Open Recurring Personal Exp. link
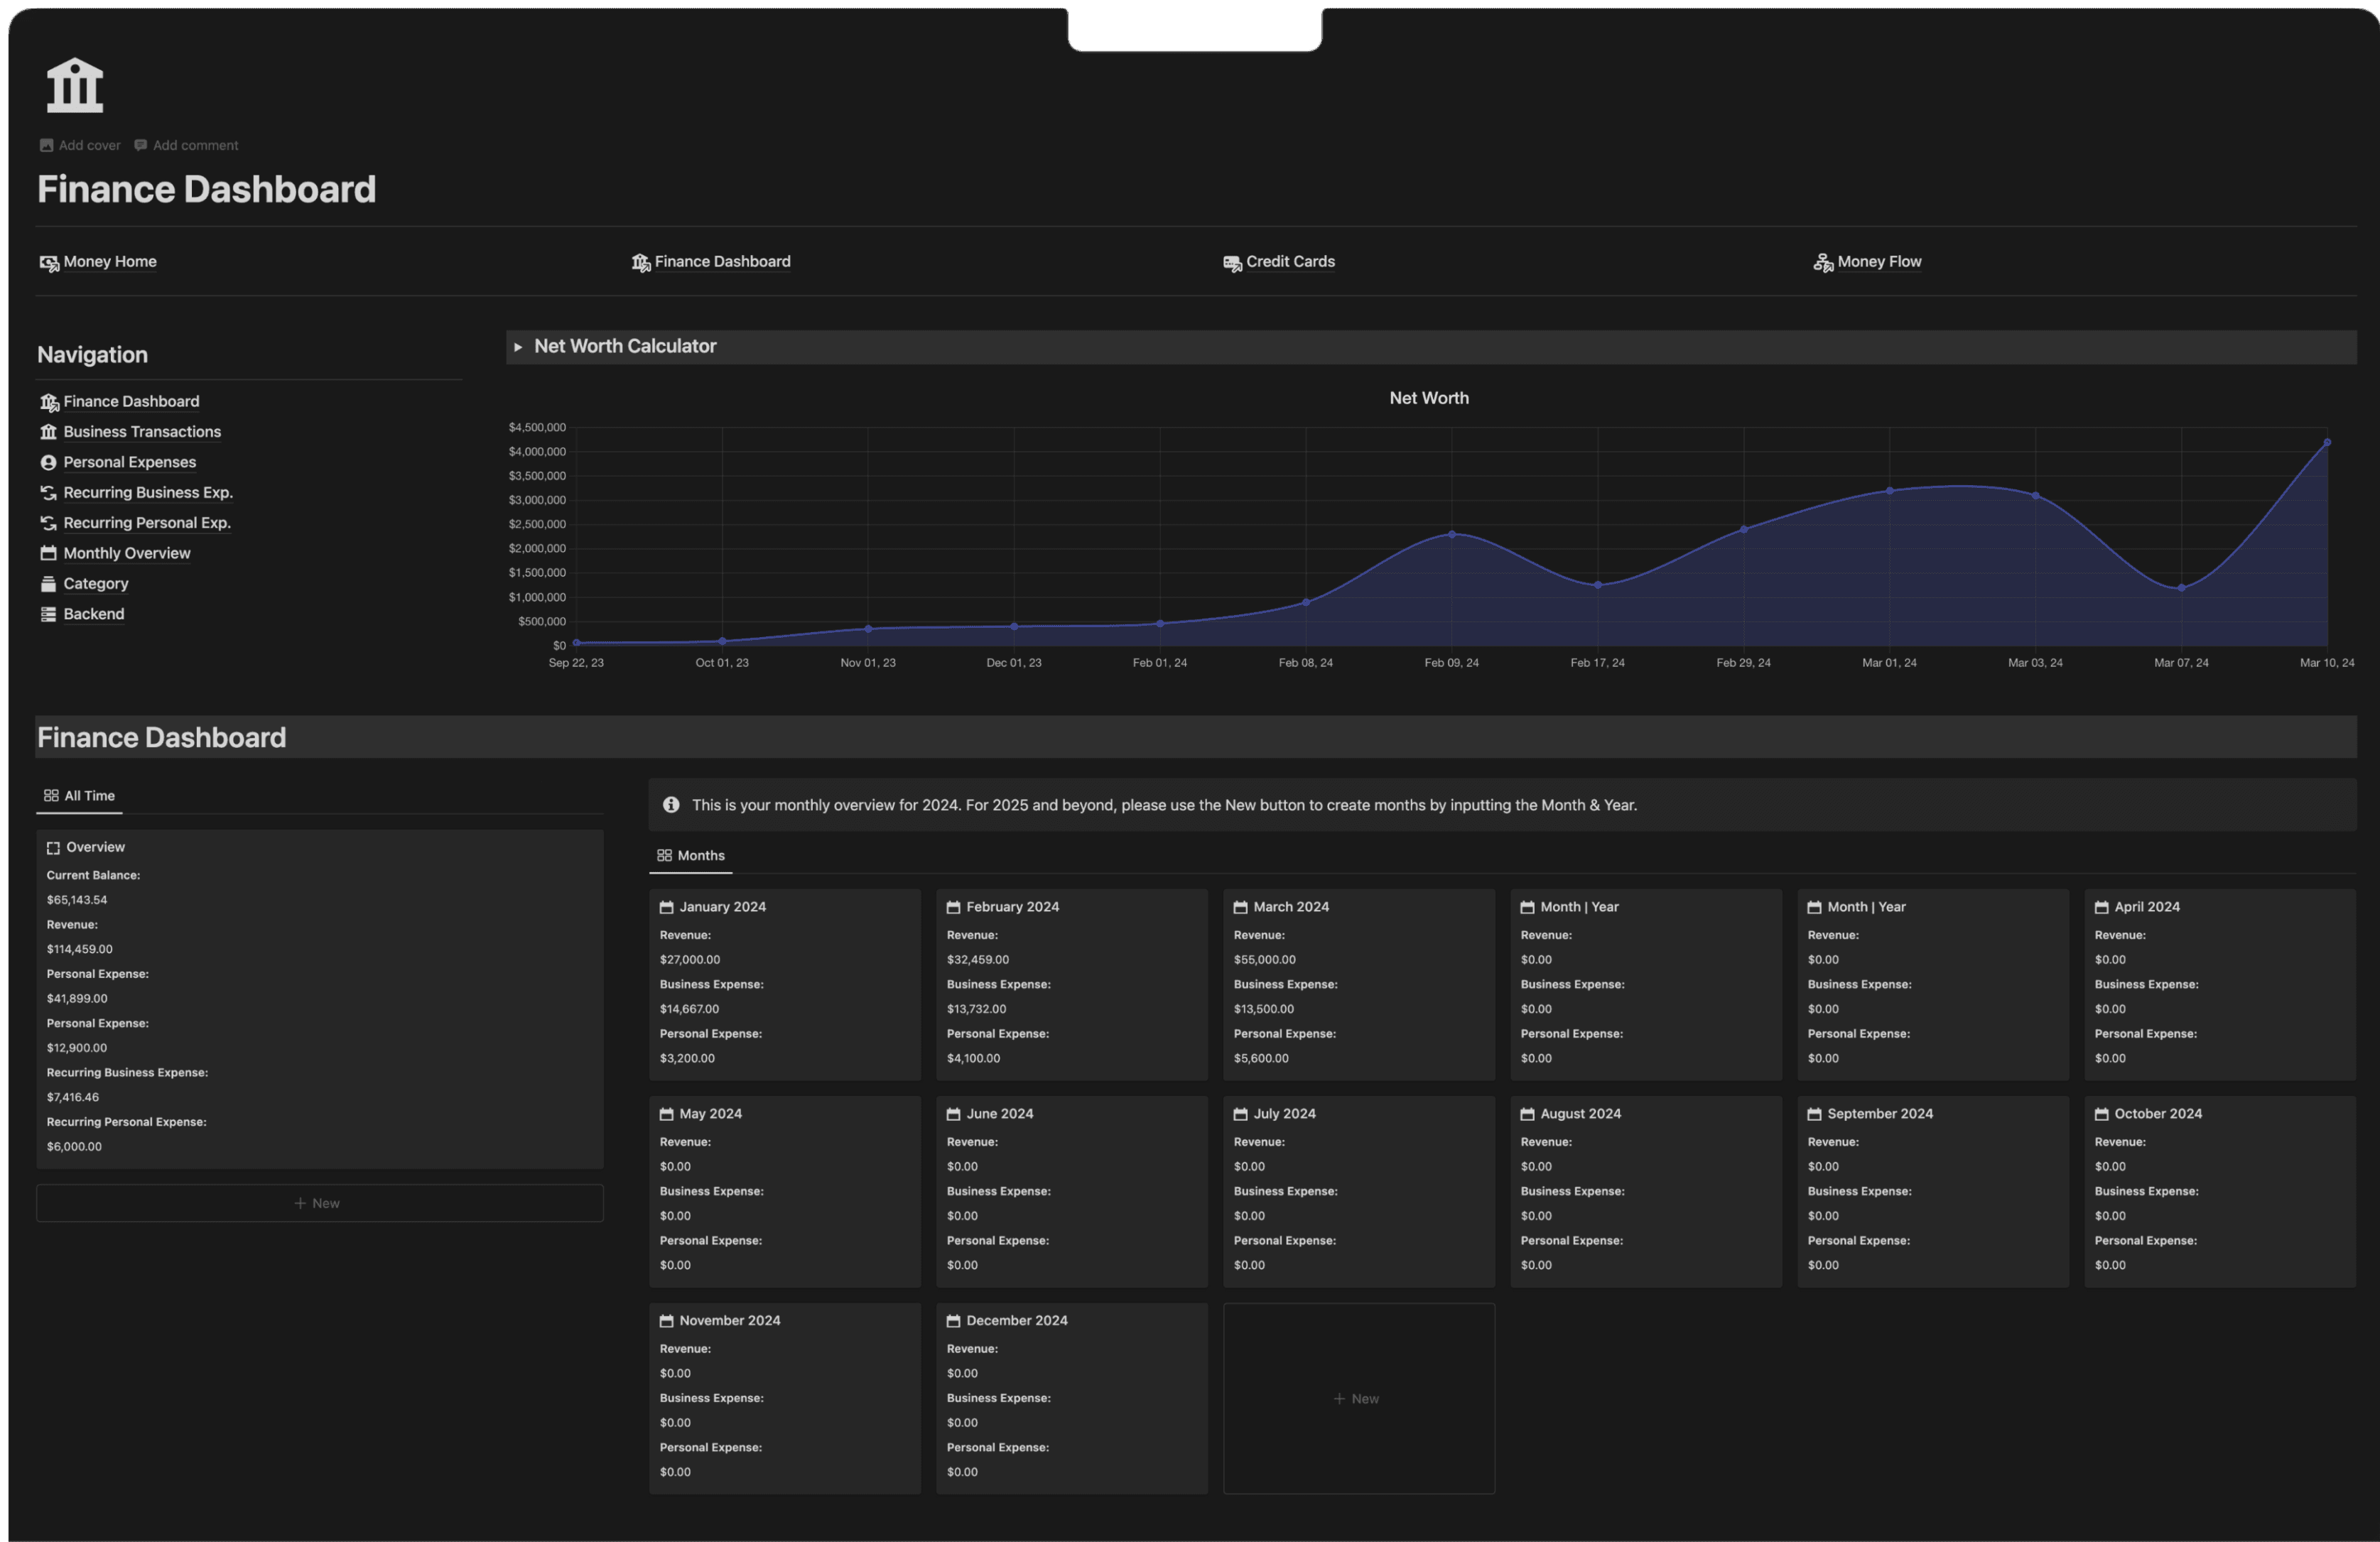The width and height of the screenshot is (2380, 1542). (147, 523)
